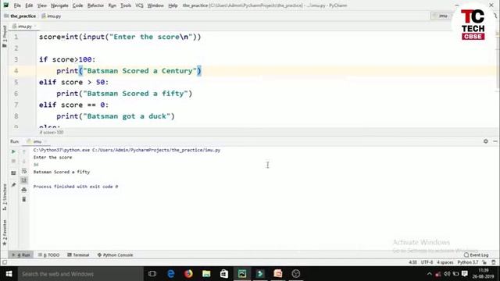This screenshot has width=500, height=281.
Task: Open the Window menu
Action: click(x=155, y=5)
